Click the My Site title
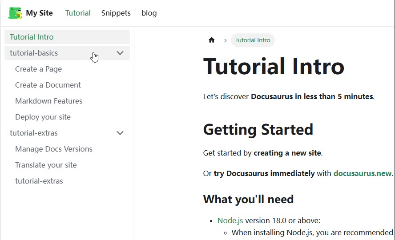The image size is (395, 240). 39,13
